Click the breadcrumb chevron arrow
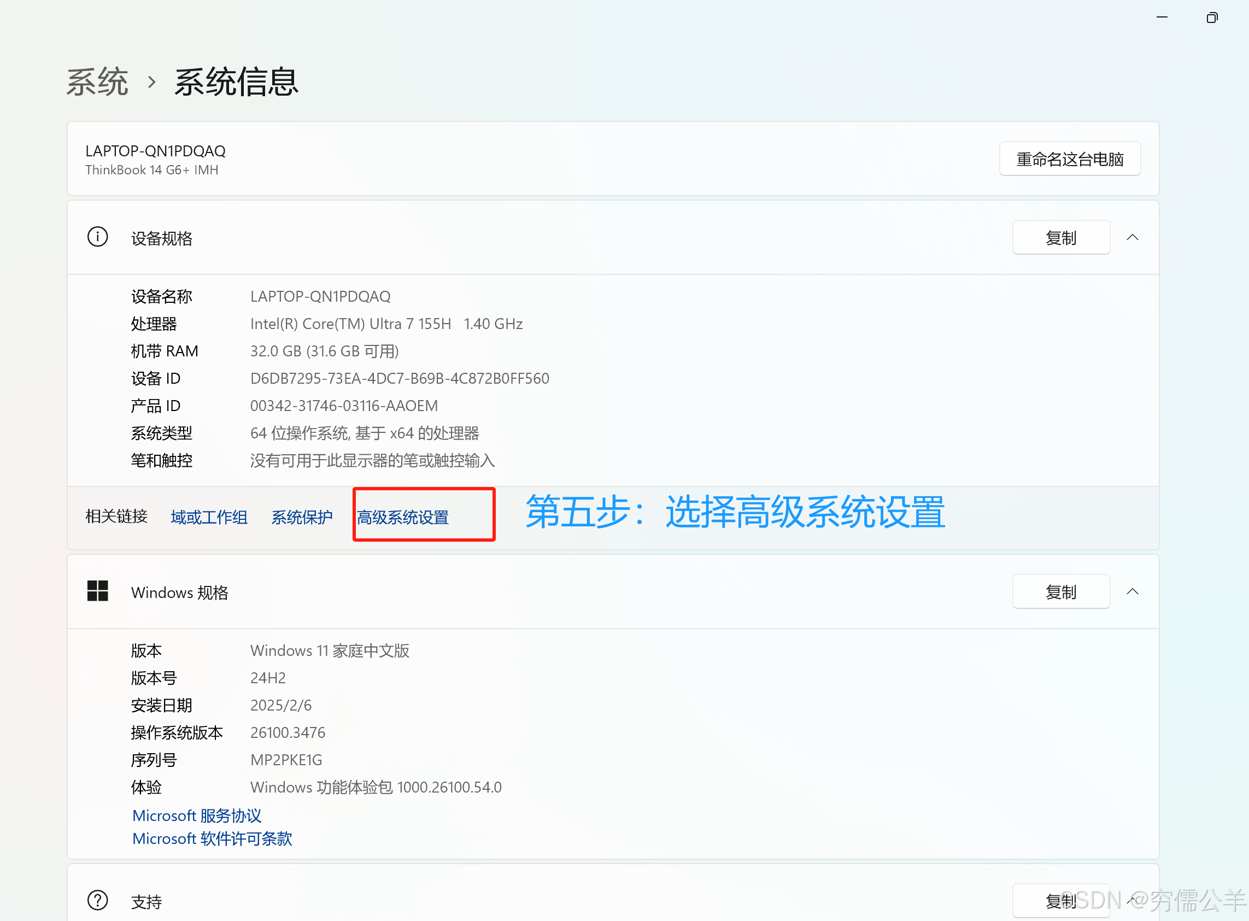Image resolution: width=1249 pixels, height=921 pixels. pos(151,83)
